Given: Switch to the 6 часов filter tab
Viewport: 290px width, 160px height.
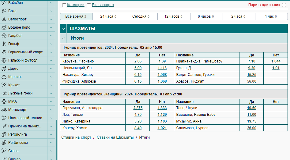Looking at the screenshot, I should 206,16.
